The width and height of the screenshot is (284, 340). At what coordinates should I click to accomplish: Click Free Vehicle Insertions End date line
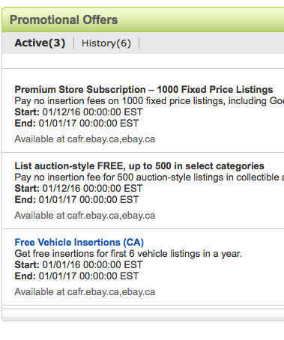(x=76, y=276)
